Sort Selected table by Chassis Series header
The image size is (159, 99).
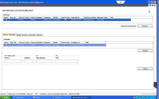(x=24, y=18)
